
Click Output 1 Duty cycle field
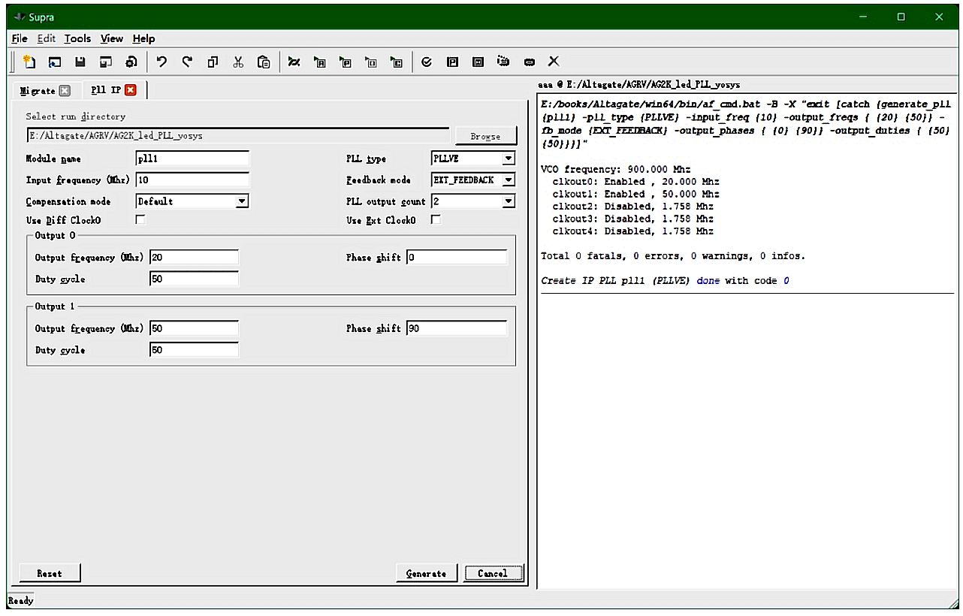coord(195,350)
